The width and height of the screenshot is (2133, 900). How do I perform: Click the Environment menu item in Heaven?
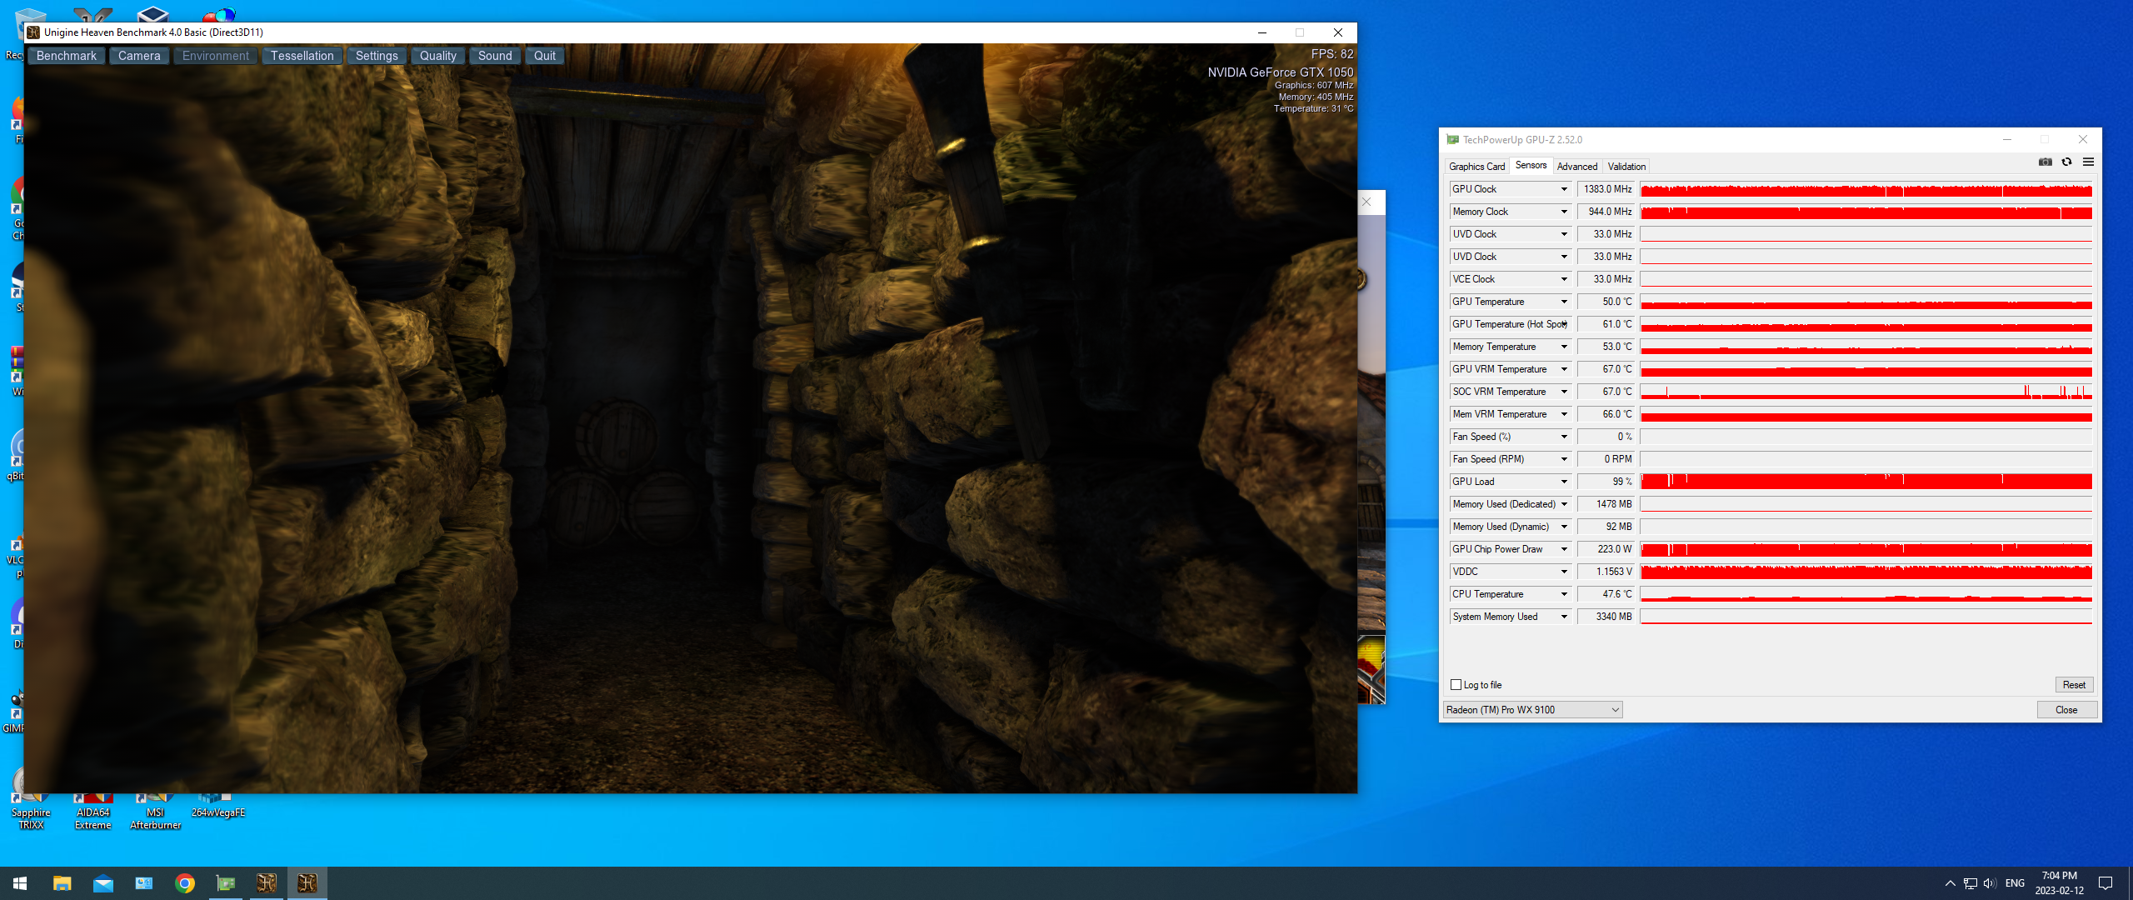[x=216, y=56]
